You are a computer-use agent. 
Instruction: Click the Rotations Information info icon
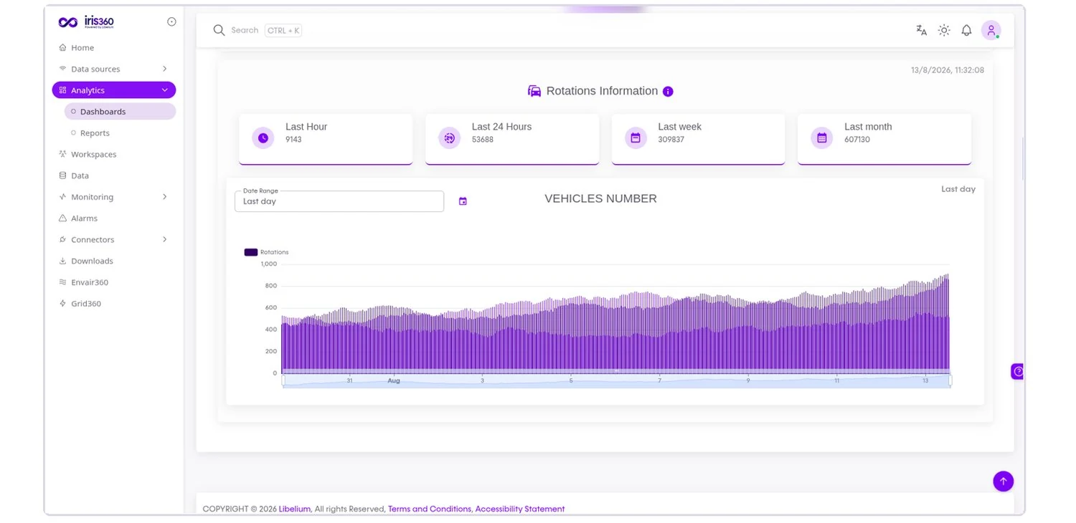pyautogui.click(x=668, y=92)
